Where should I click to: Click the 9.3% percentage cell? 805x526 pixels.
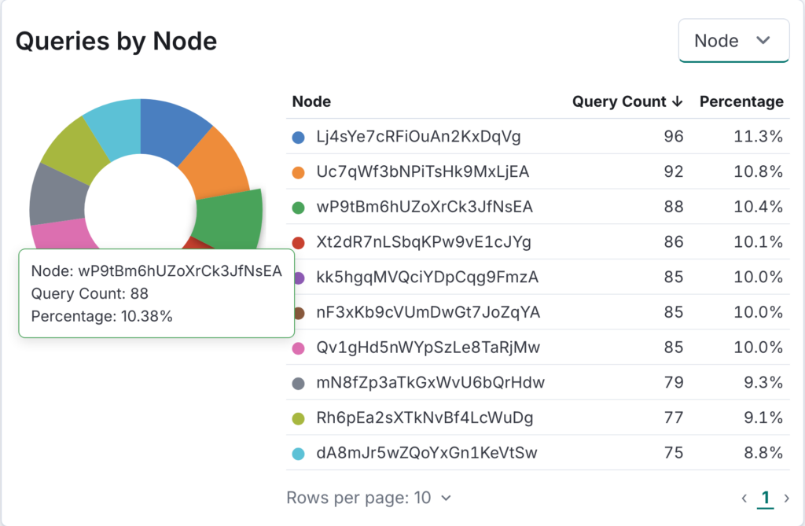pyautogui.click(x=763, y=383)
